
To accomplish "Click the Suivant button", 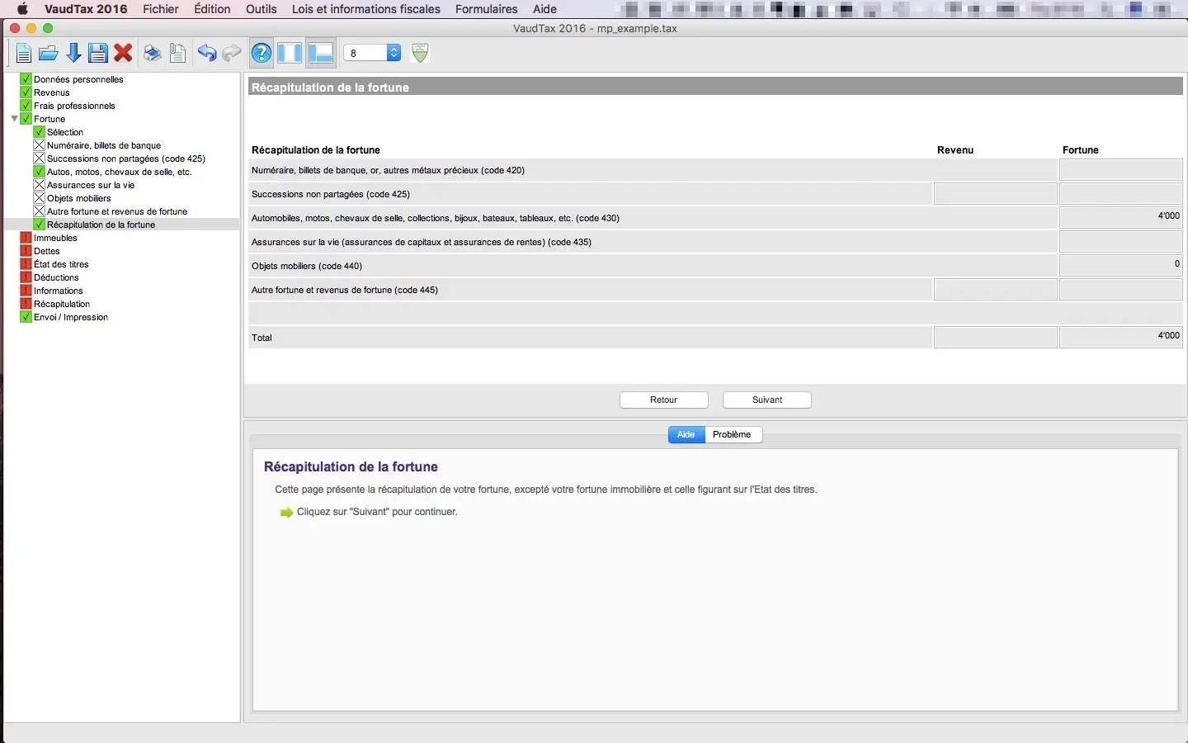I will (x=767, y=400).
